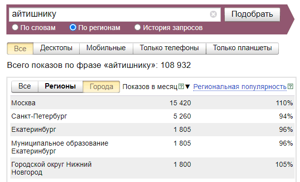Clear the search field with the X icon
This screenshot has width=300, height=182.
[x=213, y=14]
